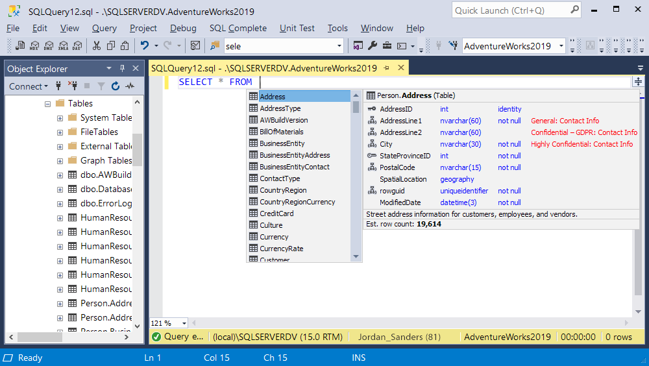Toggle auto hide pin on Object Explorer
Viewport: 649px width, 366px height.
pyautogui.click(x=122, y=68)
